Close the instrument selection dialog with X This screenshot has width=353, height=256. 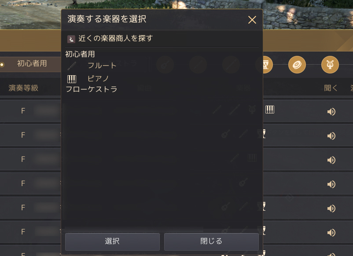pyautogui.click(x=252, y=20)
